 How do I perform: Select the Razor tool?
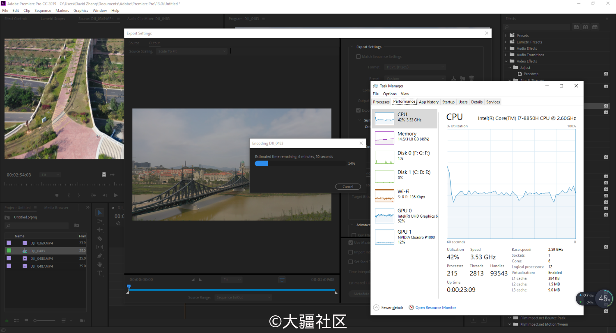[100, 238]
